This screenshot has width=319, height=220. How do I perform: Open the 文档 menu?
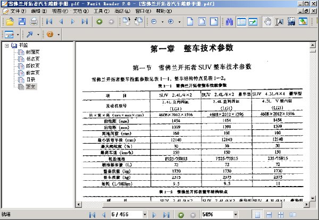click(81, 11)
